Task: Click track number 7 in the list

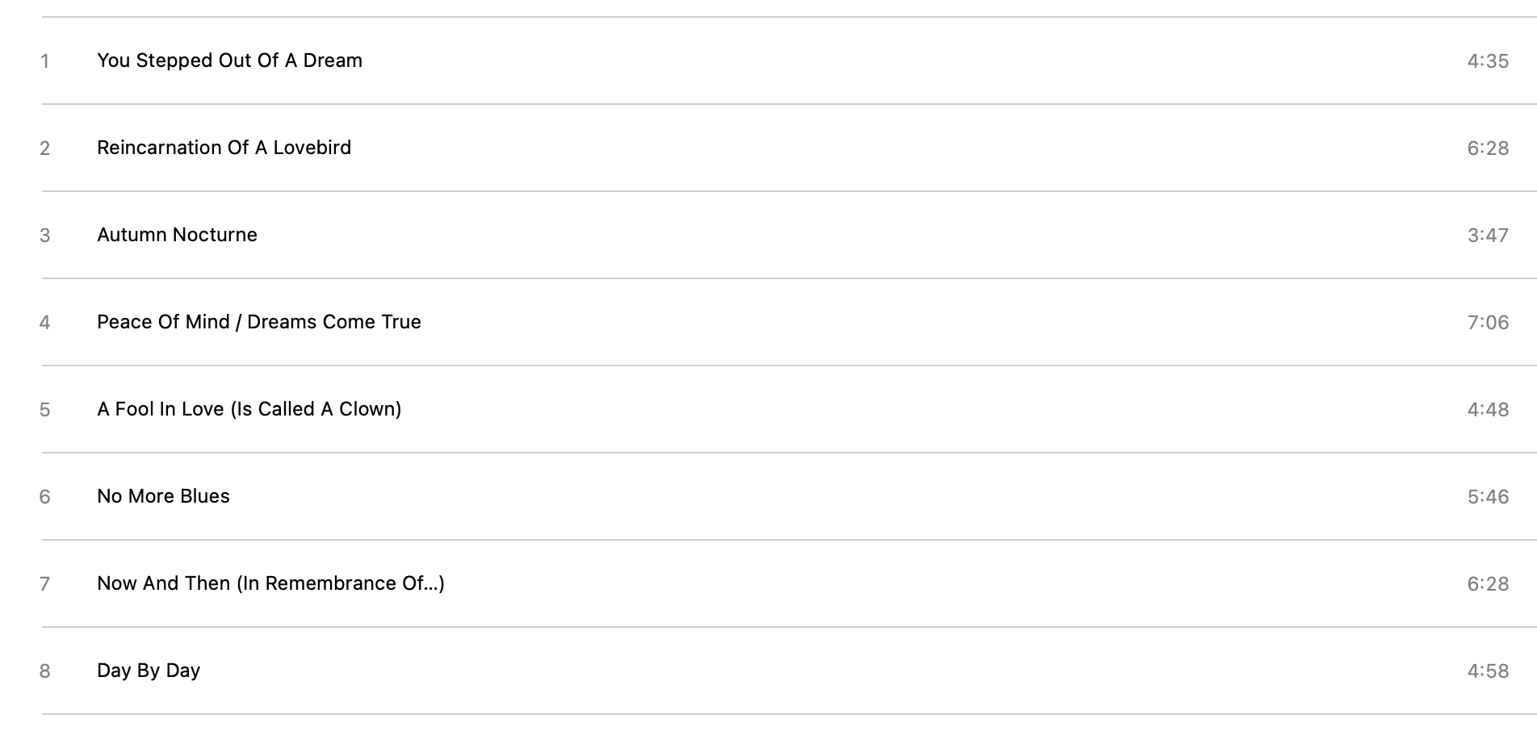Action: (45, 584)
